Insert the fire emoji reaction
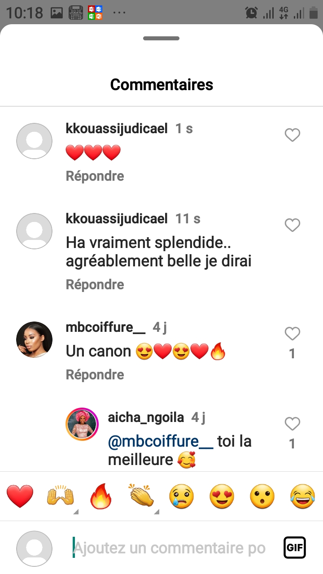Viewport: 323px width, 574px height. click(100, 497)
